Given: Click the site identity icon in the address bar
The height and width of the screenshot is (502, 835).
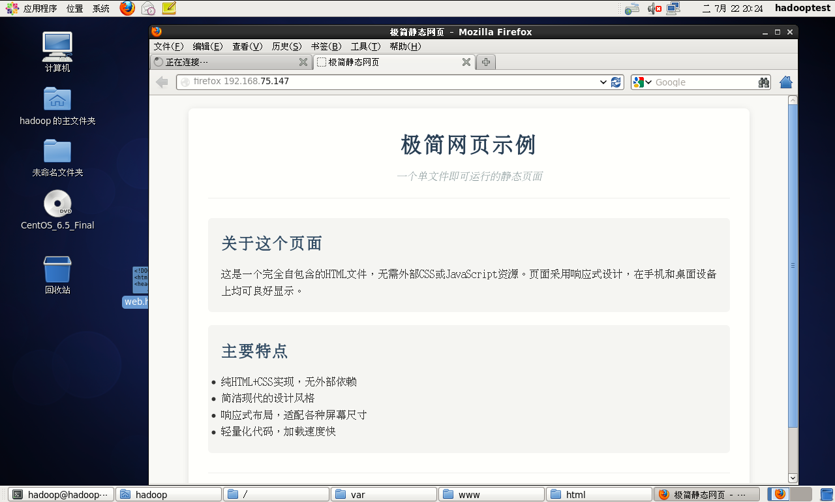Looking at the screenshot, I should coord(185,82).
